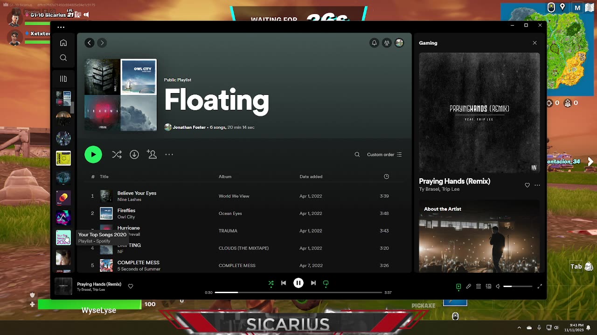Click the now-playing thumbnail in the bottom bar
Screen dimensions: 597x335
pyautogui.click(x=63, y=287)
